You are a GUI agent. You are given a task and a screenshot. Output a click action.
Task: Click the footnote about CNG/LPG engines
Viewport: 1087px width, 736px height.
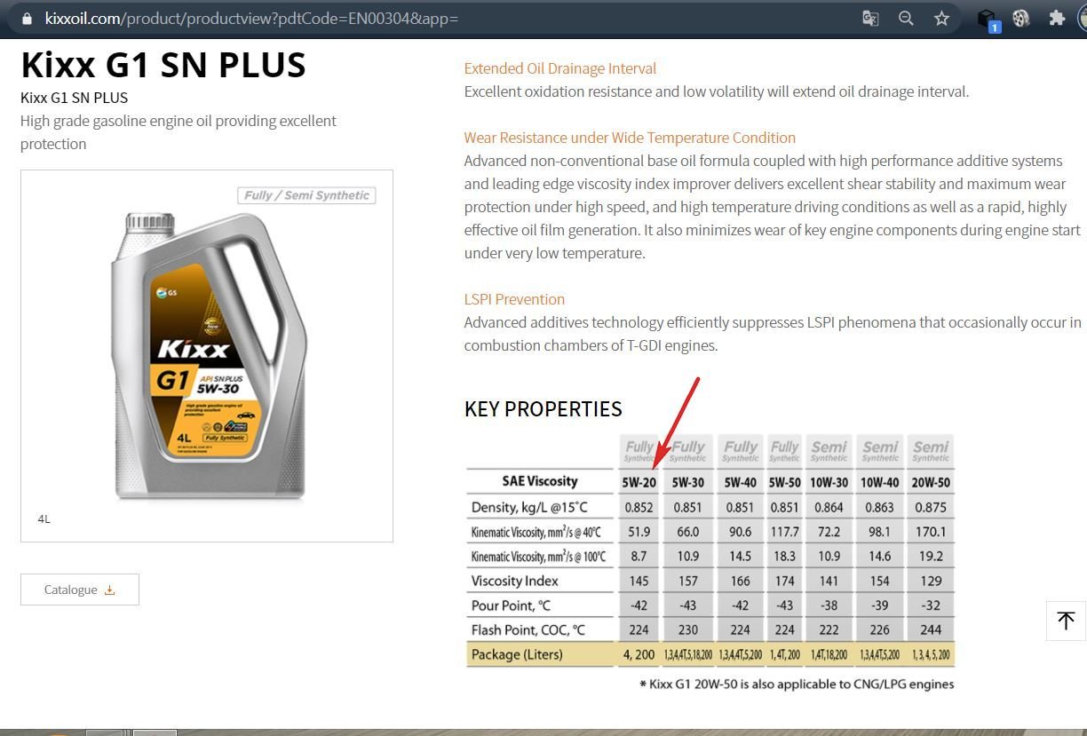point(797,685)
